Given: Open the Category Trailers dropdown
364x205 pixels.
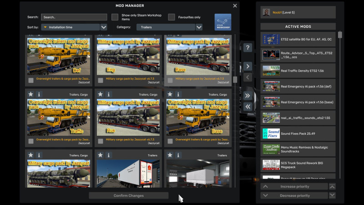Looking at the screenshot, I should tap(166, 27).
